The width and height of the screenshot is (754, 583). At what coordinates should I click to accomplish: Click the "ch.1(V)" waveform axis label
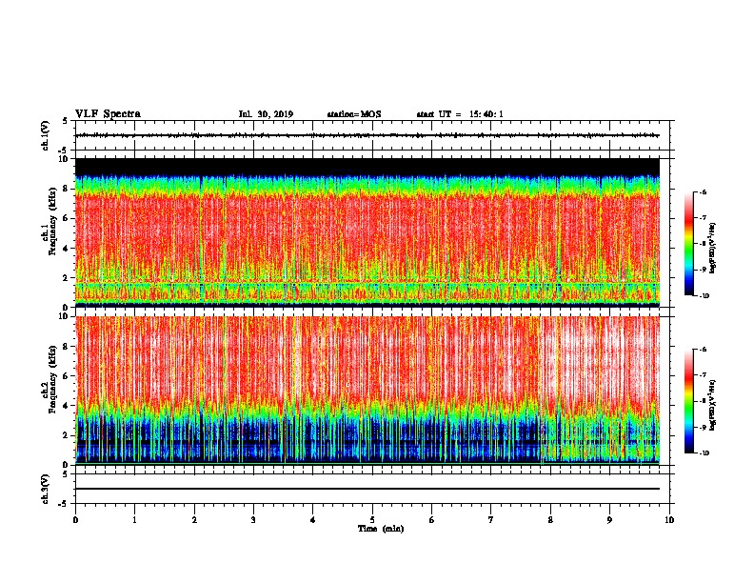(x=45, y=135)
